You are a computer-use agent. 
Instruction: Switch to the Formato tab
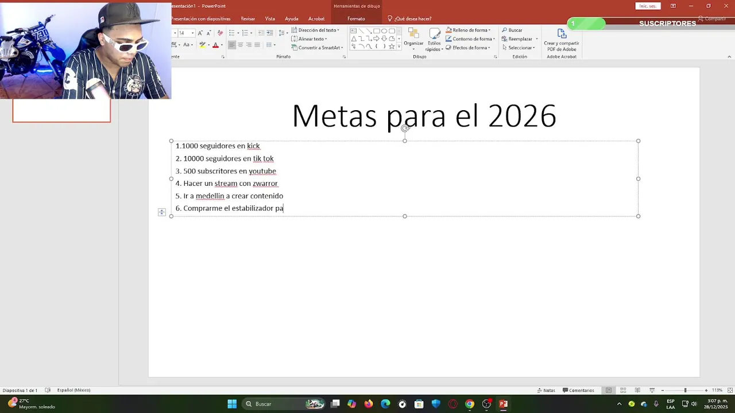click(x=356, y=18)
